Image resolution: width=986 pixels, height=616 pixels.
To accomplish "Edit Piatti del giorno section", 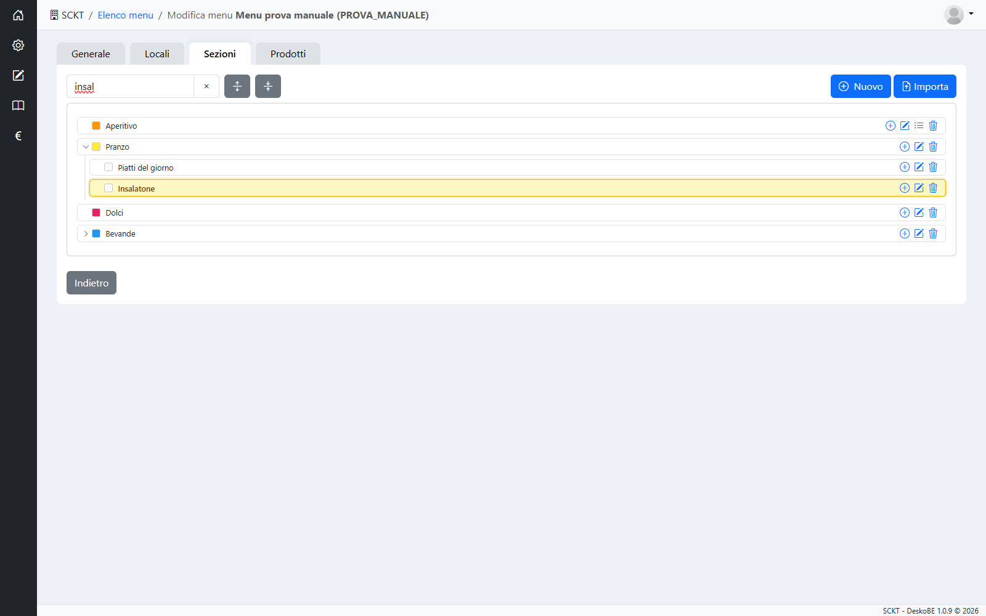I will point(919,167).
